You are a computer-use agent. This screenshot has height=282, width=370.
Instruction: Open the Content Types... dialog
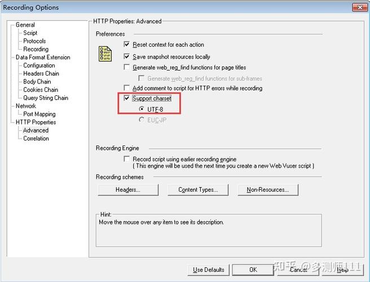(x=198, y=190)
